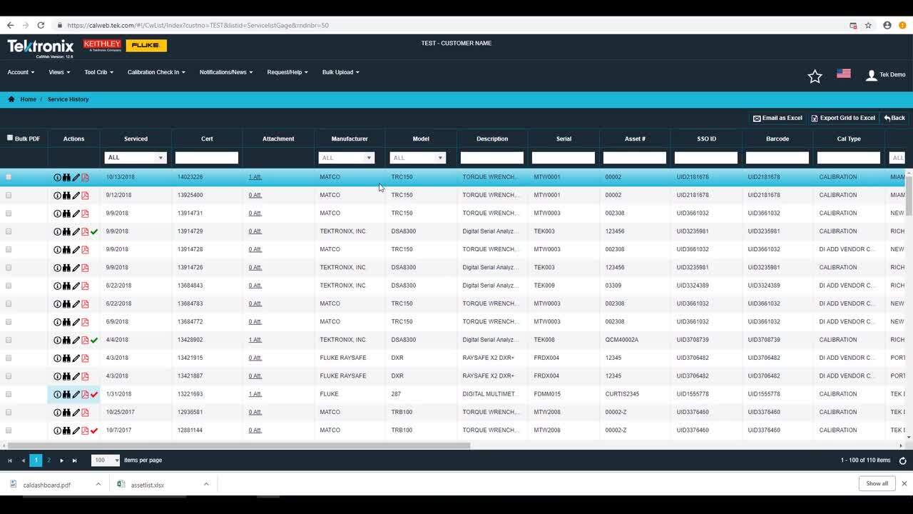Viewport: 913px width, 514px height.
Task: Click the Export Grid to Excel button
Action: click(x=842, y=118)
